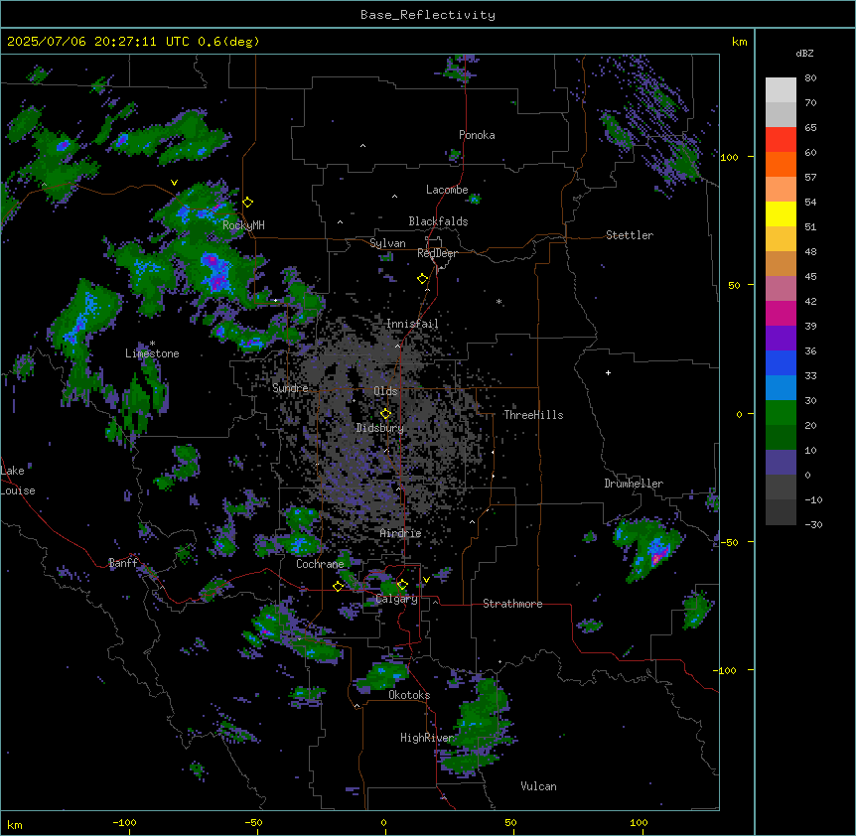Click the Banff label on the map
This screenshot has height=836, width=856.
[123, 563]
